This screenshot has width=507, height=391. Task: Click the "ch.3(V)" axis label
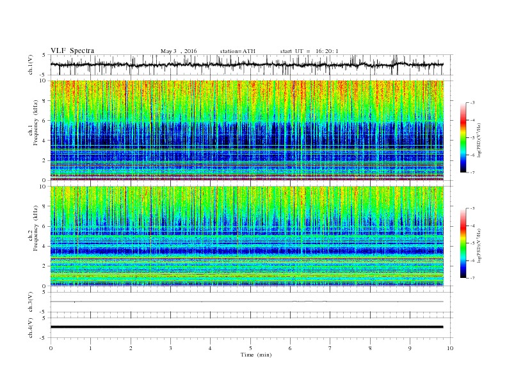point(31,302)
